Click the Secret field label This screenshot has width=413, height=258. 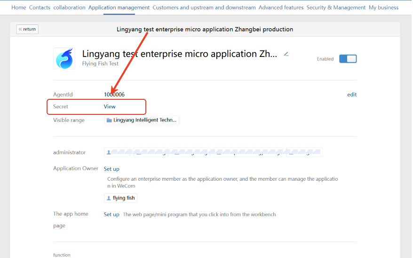tap(61, 106)
